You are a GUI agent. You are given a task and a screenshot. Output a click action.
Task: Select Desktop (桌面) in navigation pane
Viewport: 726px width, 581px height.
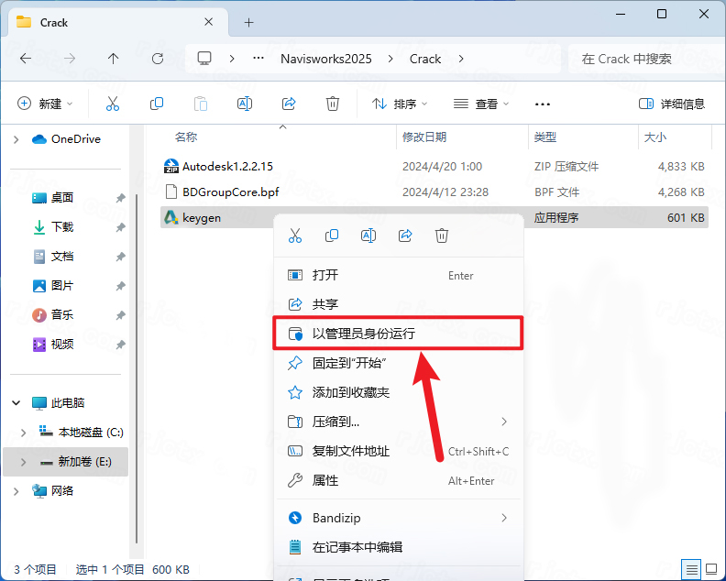click(62, 198)
